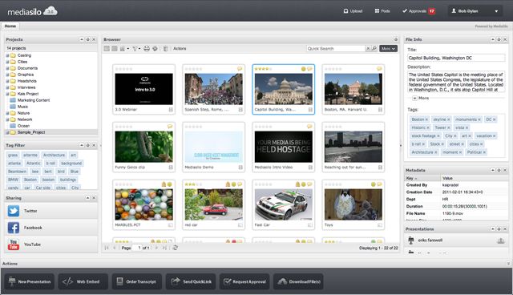The height and width of the screenshot is (295, 513).
Task: Remove the skyline tag
Action: (449, 119)
